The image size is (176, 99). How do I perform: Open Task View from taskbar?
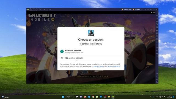[x=77, y=97]
